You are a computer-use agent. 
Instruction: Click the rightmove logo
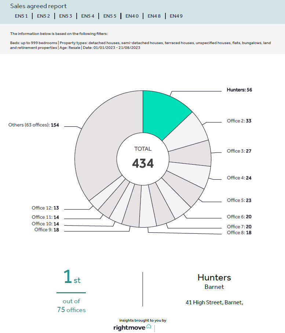(x=132, y=327)
